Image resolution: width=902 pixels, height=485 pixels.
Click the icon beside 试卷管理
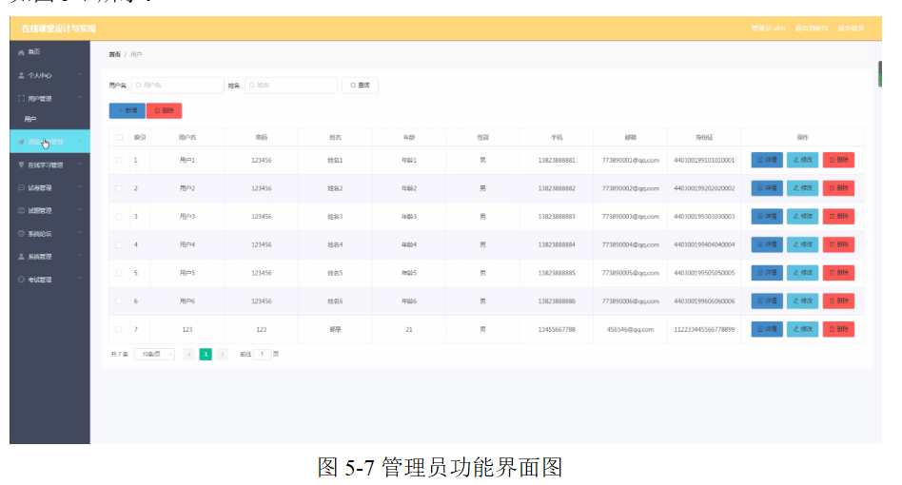pos(21,188)
